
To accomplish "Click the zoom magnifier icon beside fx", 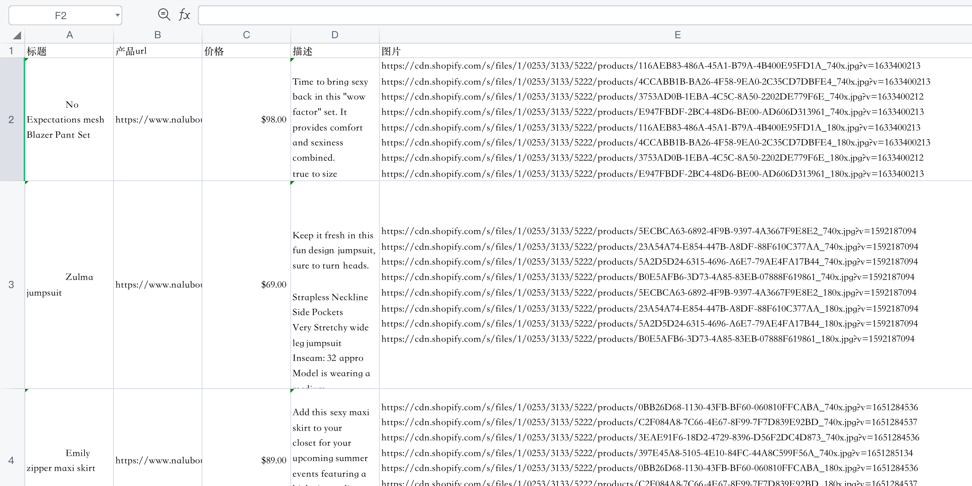I will (x=164, y=15).
